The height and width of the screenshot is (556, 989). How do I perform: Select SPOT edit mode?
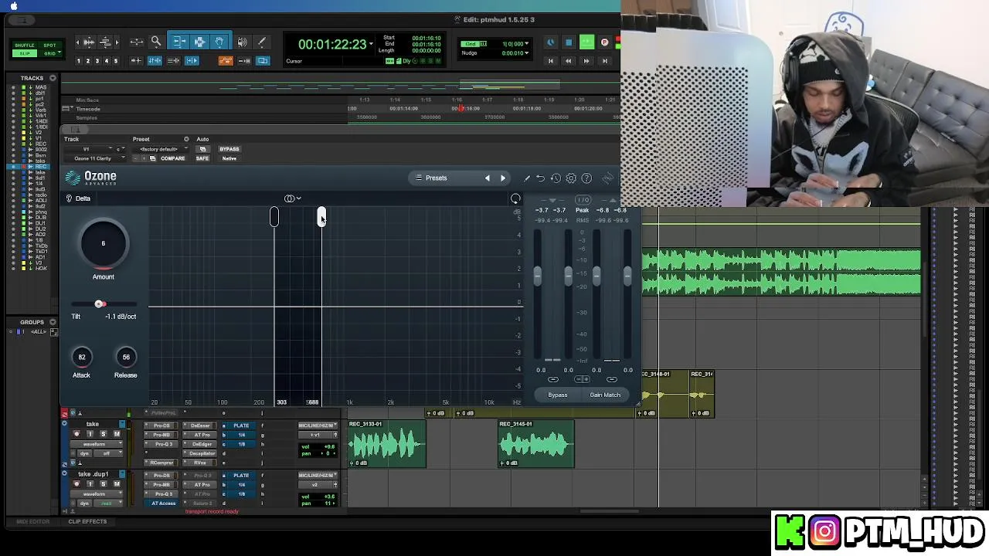[x=49, y=46]
